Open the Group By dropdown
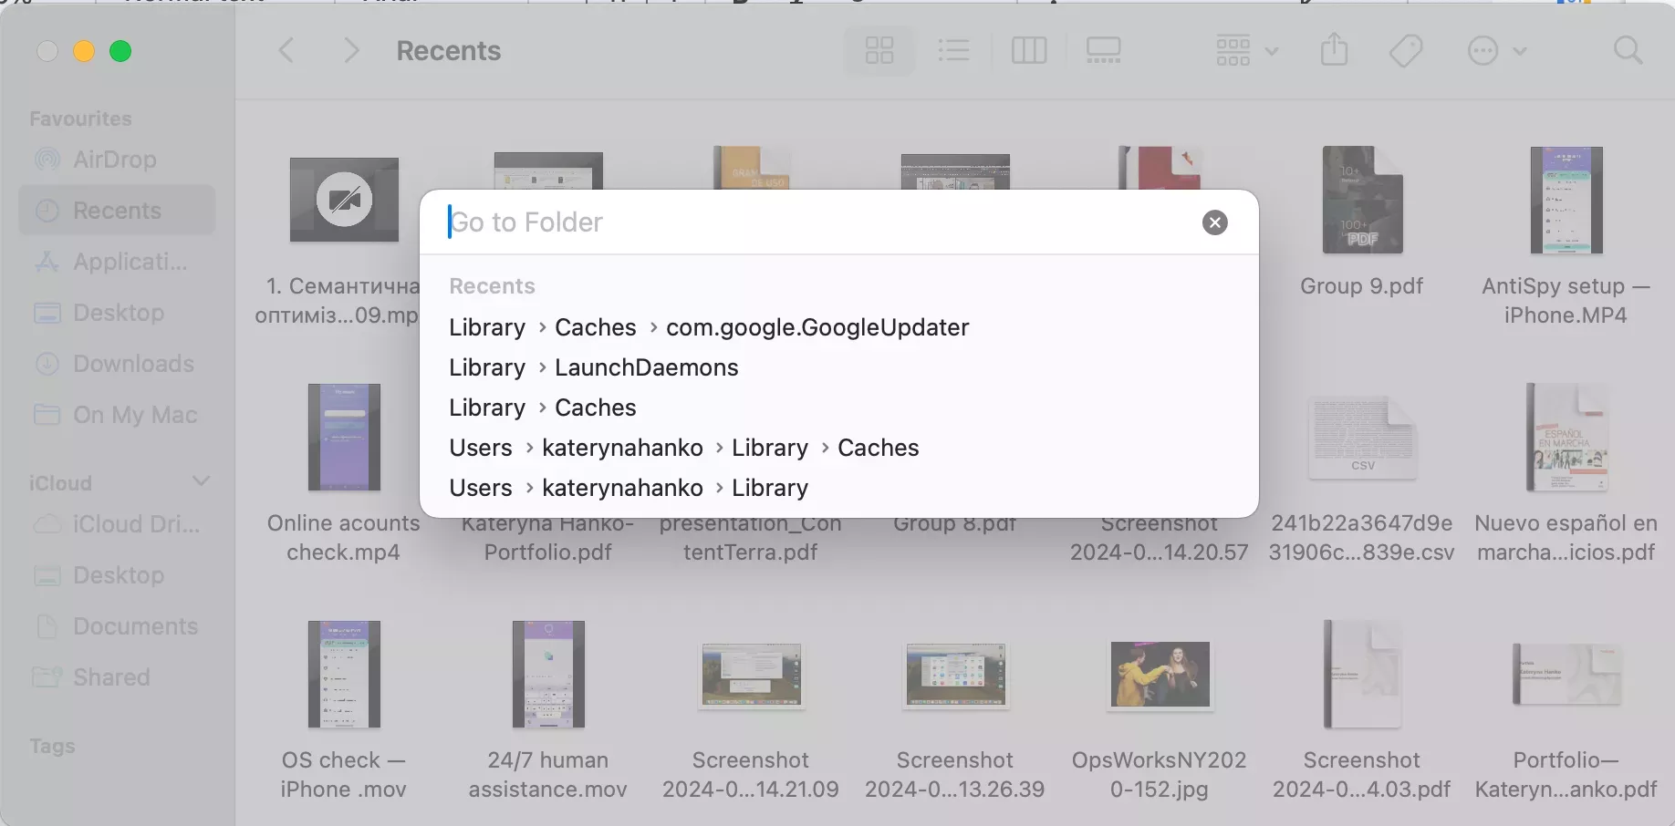 click(1246, 50)
